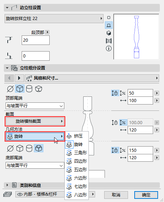Open flyout next to middle width 120
The image size is (164, 202).
tap(157, 130)
